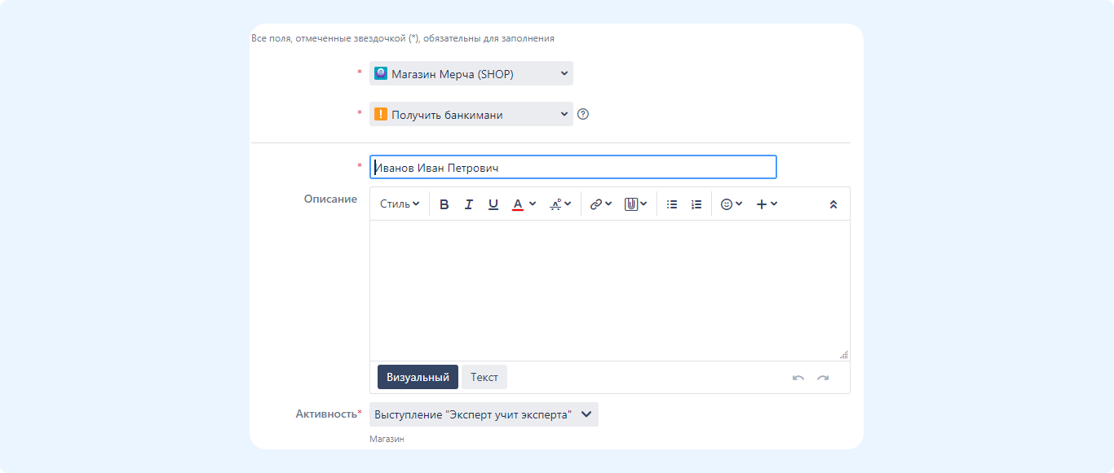
Task: Click the Описание field label
Action: (x=330, y=199)
